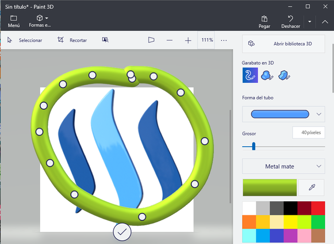This screenshot has height=244, width=334.
Task: Activate the Recortar crop tool
Action: point(72,40)
